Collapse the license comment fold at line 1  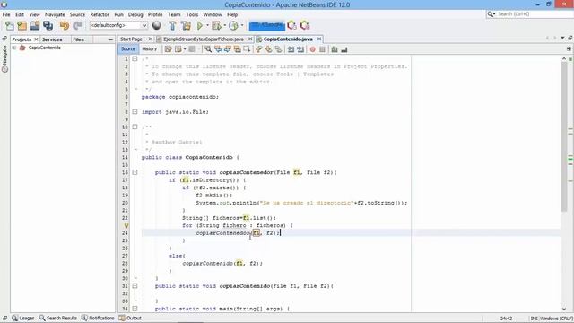pos(135,58)
